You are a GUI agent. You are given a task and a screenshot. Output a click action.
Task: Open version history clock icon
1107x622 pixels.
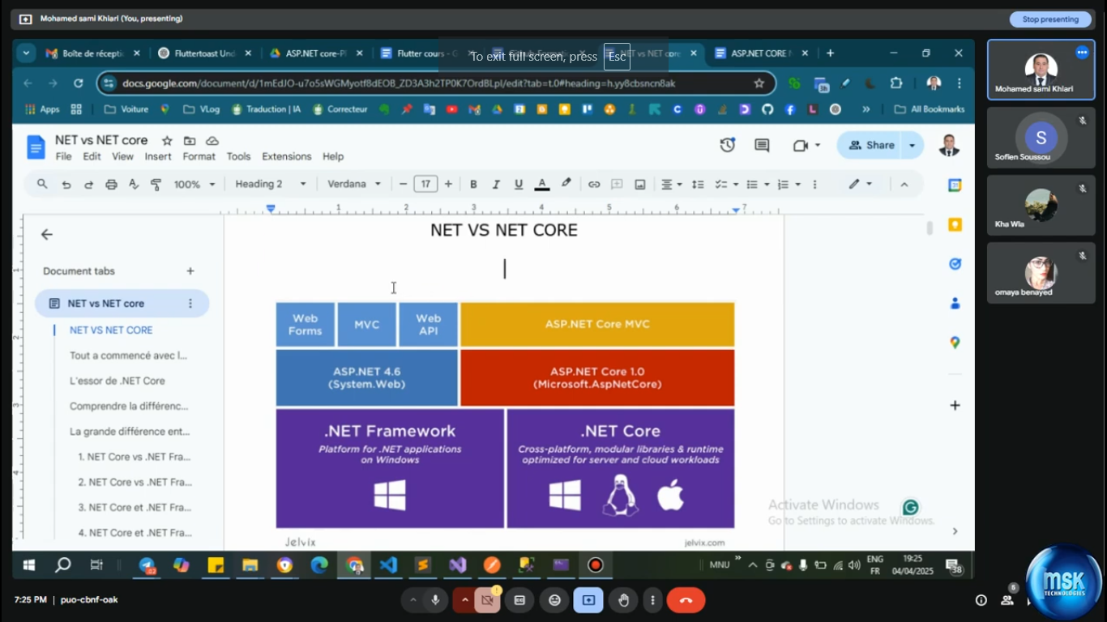coord(728,145)
